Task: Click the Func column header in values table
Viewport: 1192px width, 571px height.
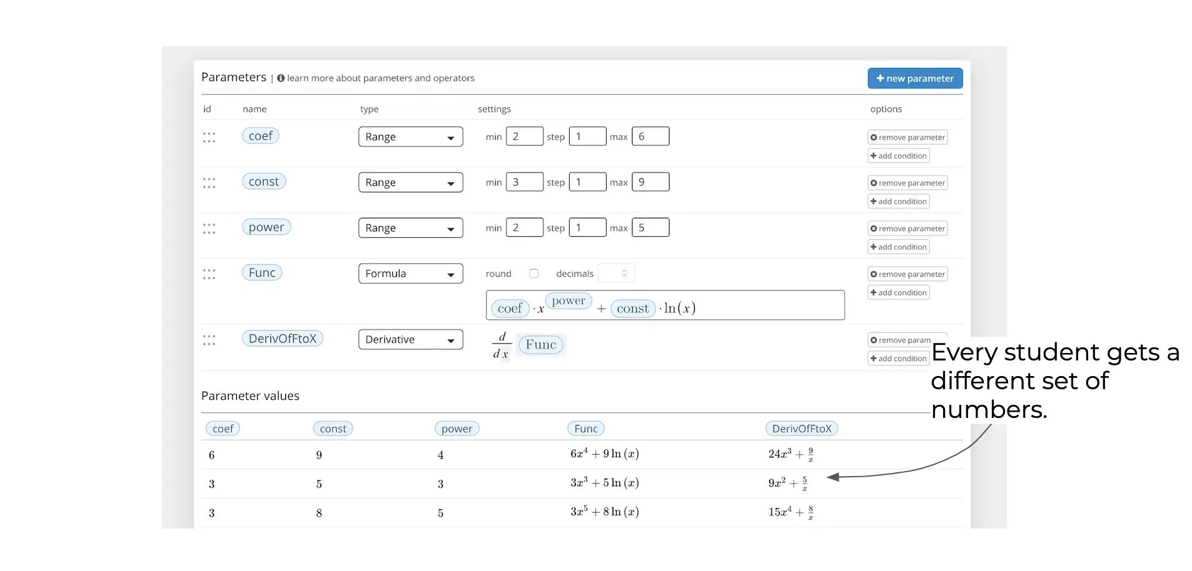Action: tap(585, 429)
